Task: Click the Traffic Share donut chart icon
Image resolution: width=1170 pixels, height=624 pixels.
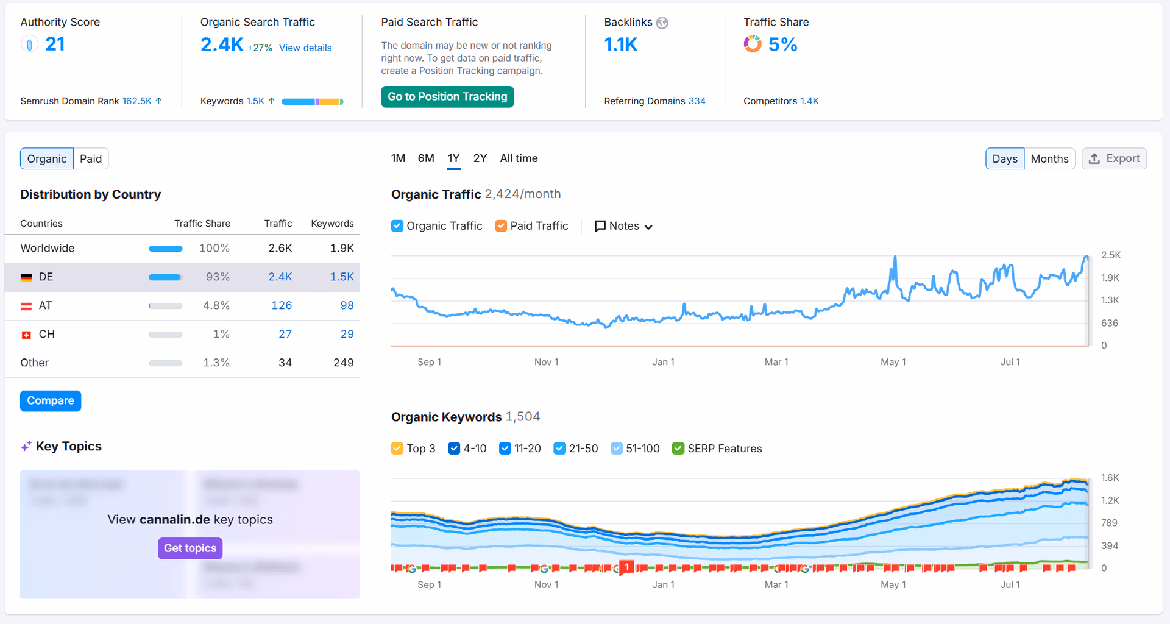Action: pyautogui.click(x=753, y=44)
